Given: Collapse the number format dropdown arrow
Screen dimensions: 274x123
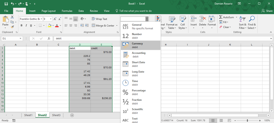Looking at the screenshot, I should 147,19.
